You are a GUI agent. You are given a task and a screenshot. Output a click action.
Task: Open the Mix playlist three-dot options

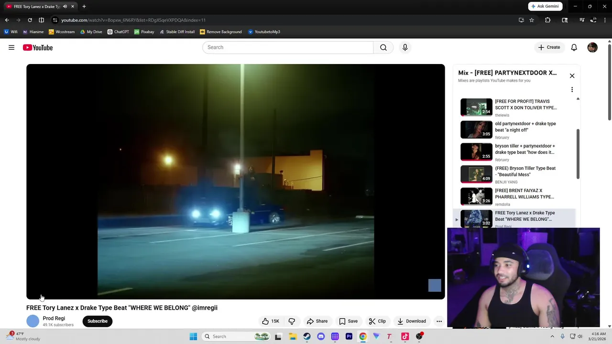pyautogui.click(x=572, y=89)
